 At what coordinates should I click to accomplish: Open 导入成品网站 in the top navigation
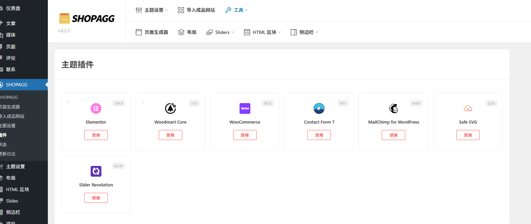196,10
